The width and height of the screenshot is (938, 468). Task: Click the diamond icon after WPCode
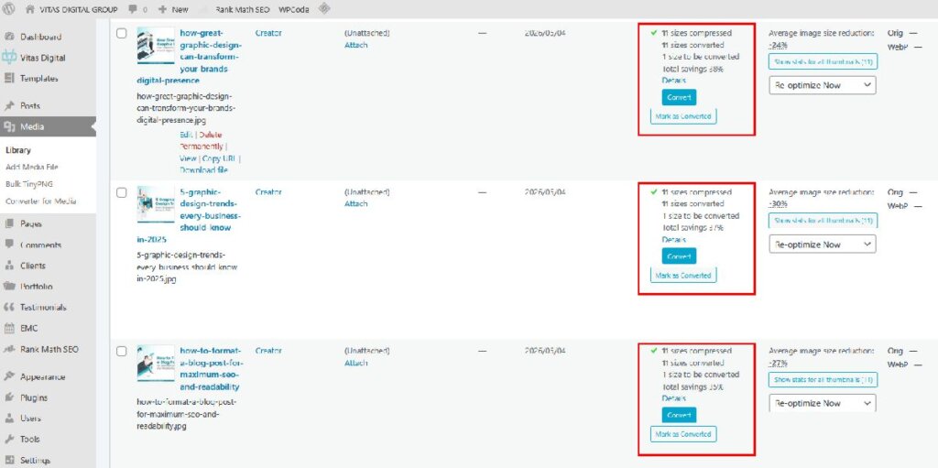point(323,9)
